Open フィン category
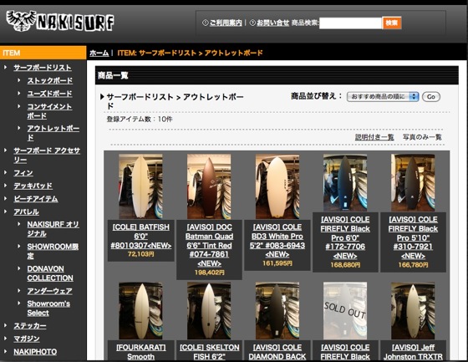This screenshot has width=468, height=362. click(x=23, y=173)
